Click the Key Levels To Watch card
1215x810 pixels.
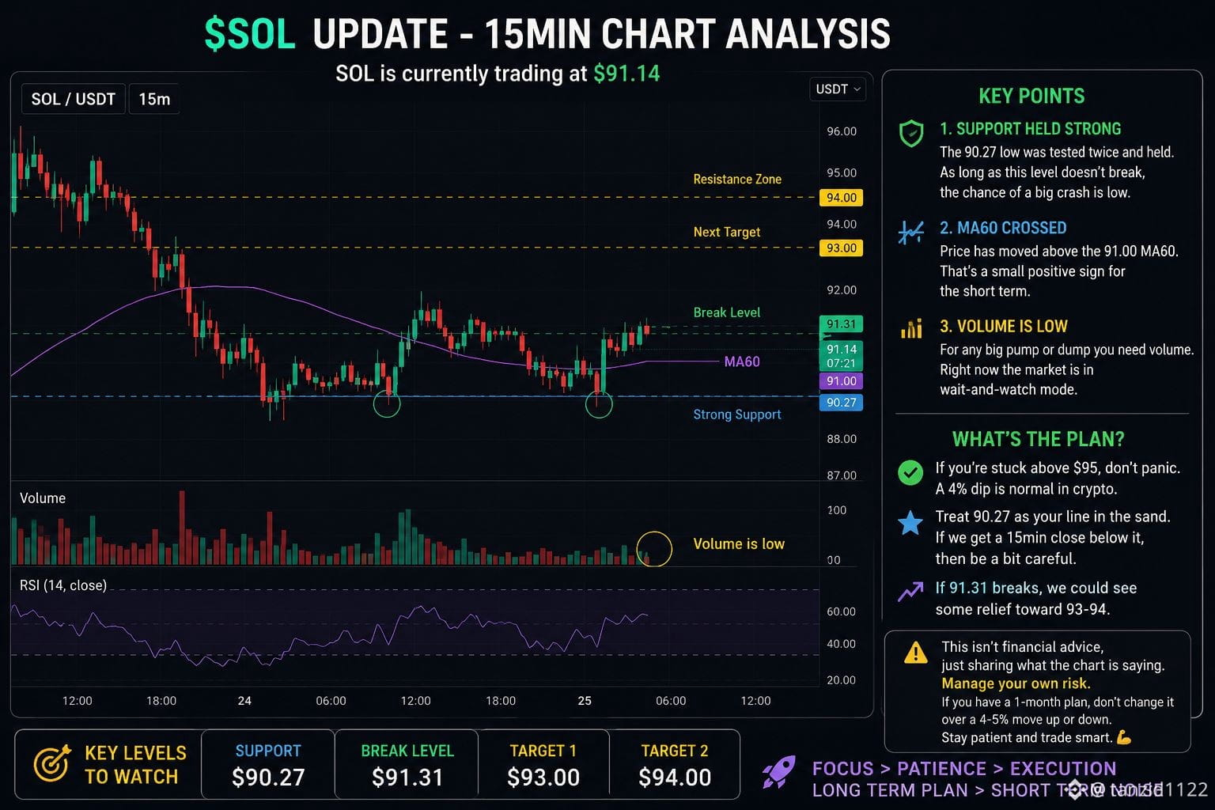click(108, 765)
